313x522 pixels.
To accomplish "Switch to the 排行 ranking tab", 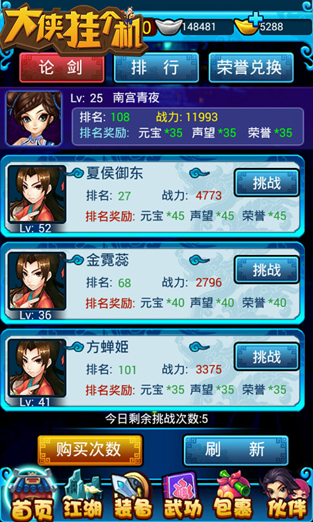I will (x=156, y=68).
